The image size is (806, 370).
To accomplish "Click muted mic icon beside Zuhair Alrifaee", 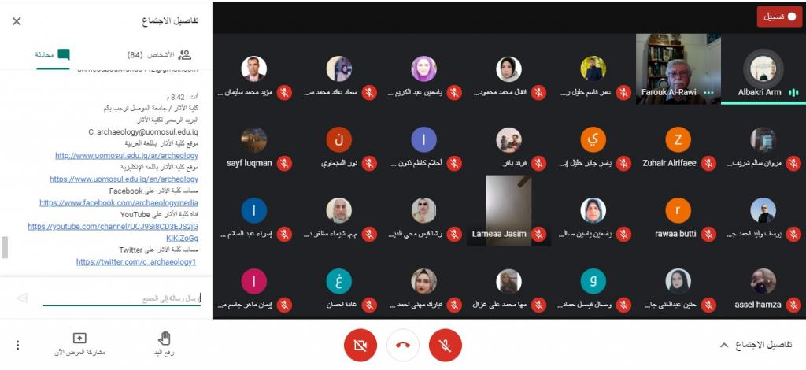I will pyautogui.click(x=708, y=164).
